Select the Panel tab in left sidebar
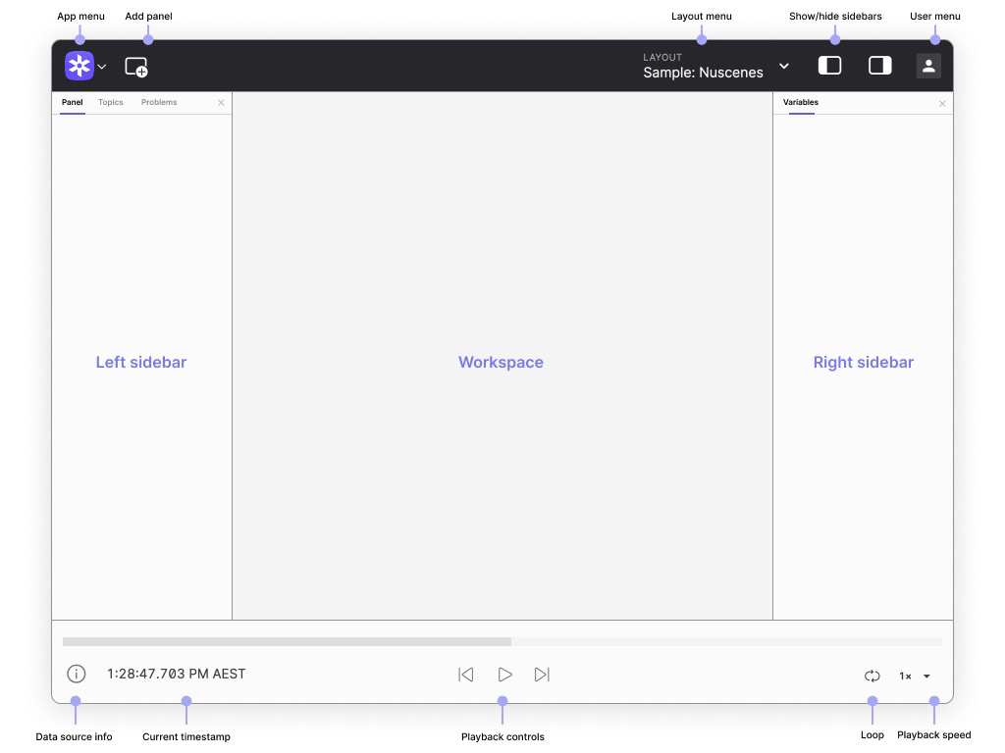This screenshot has height=753, width=1005. 73,102
